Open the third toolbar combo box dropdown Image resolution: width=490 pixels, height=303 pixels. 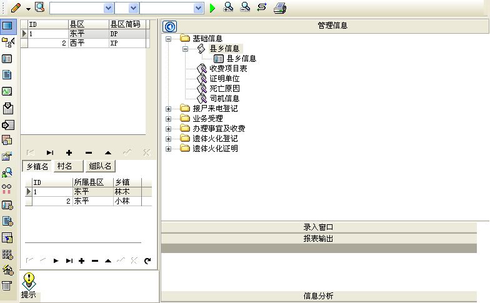(x=198, y=8)
